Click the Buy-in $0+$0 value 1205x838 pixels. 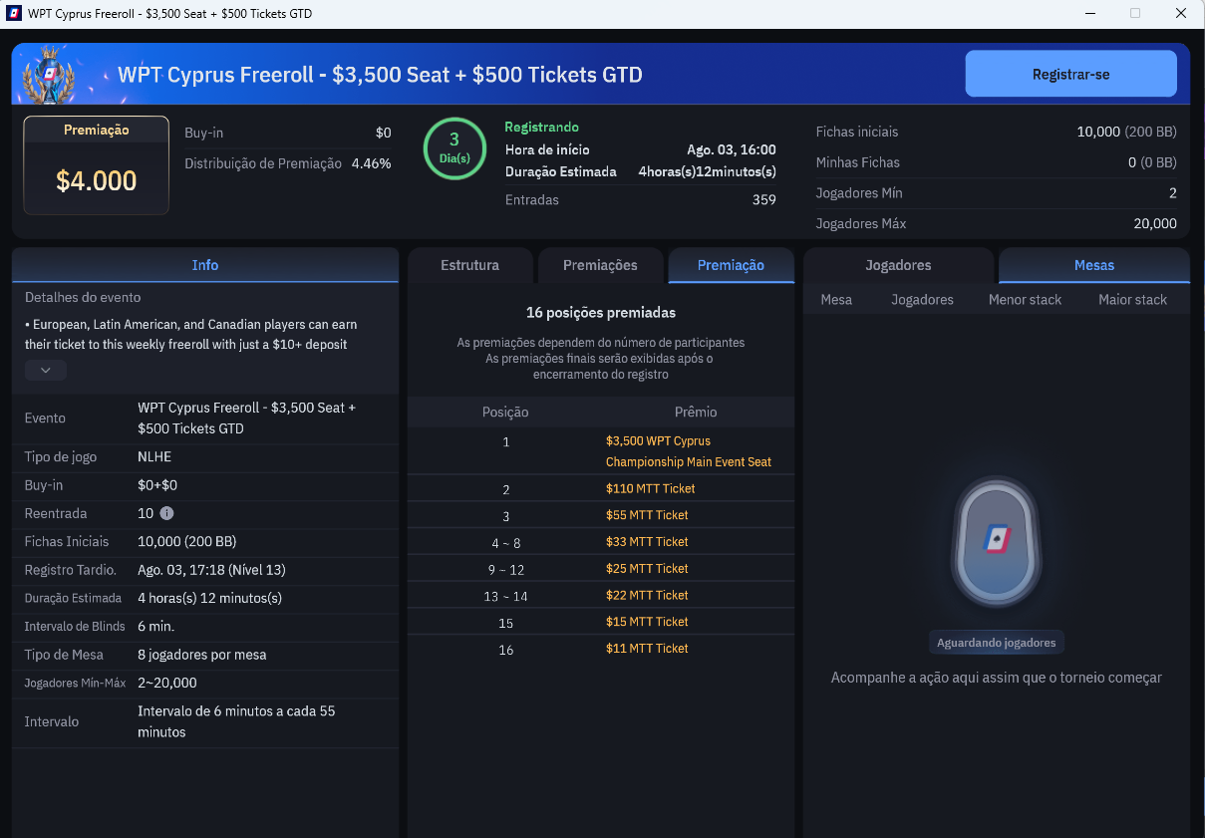[x=156, y=485]
